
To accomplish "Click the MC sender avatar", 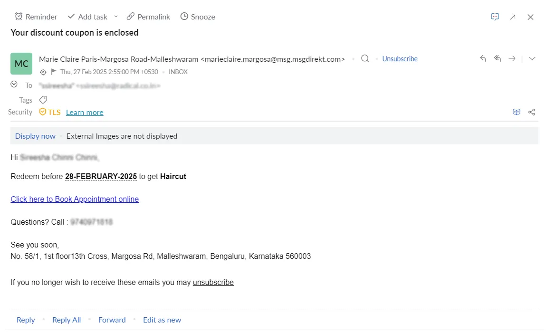I will tap(21, 64).
